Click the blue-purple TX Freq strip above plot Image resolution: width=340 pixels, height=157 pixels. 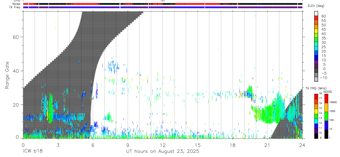[x=163, y=7]
